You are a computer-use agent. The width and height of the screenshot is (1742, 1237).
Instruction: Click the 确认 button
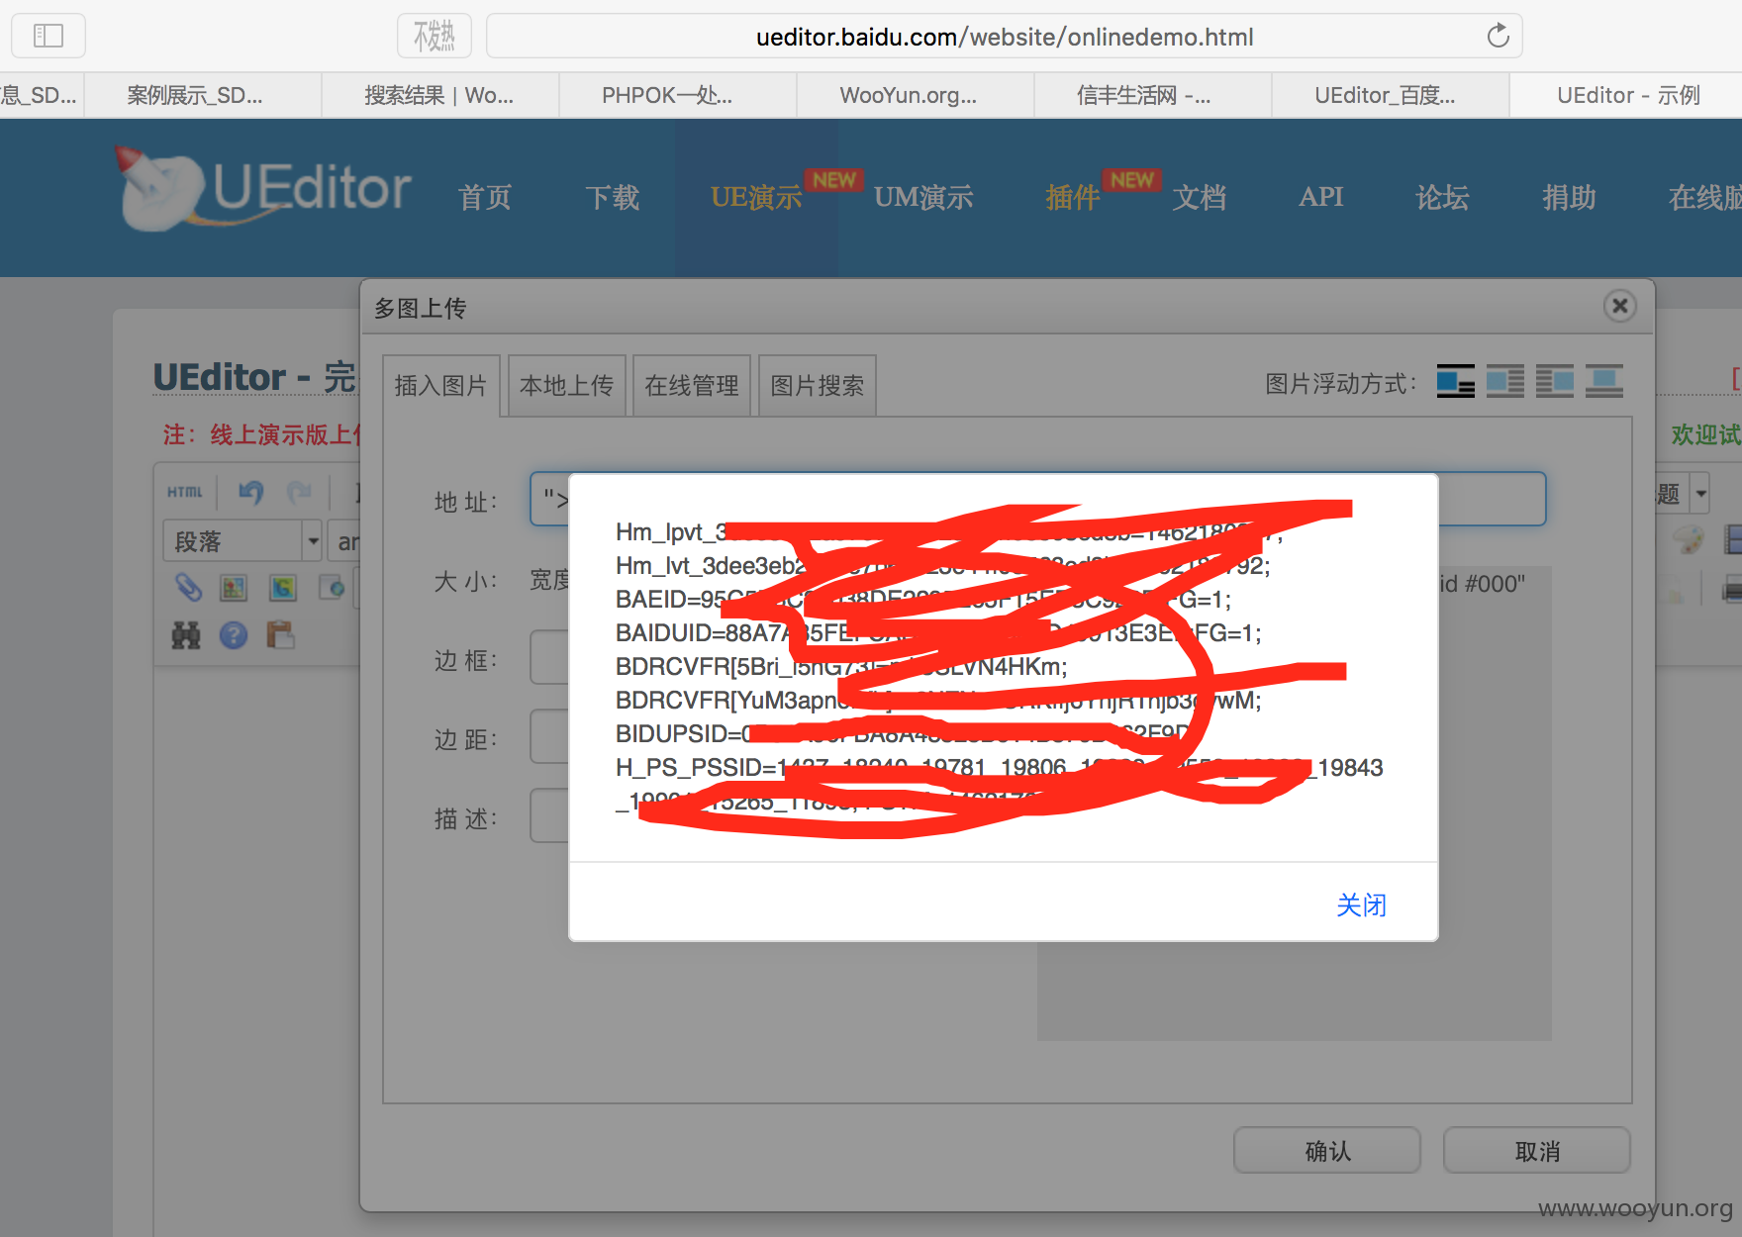tap(1327, 1151)
